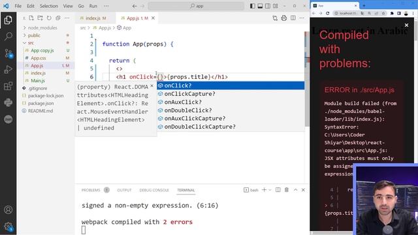The height and width of the screenshot is (235, 418).
Task: Select onClickCapture? suggestion
Action: (x=231, y=94)
